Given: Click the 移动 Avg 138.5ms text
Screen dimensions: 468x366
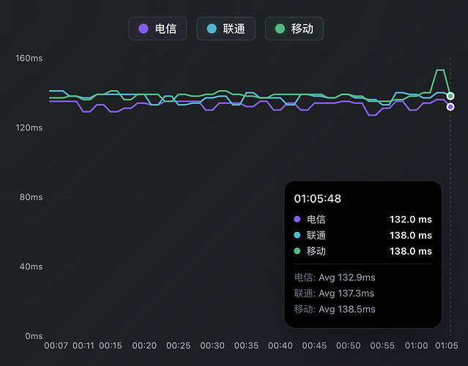Looking at the screenshot, I should click(335, 309).
